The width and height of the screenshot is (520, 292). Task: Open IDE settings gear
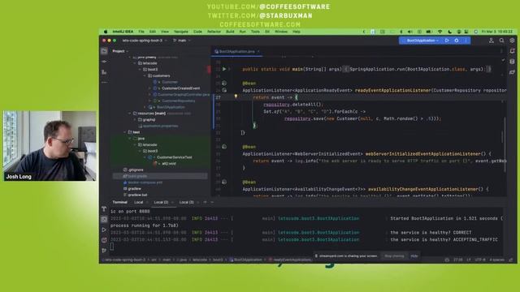[512, 41]
